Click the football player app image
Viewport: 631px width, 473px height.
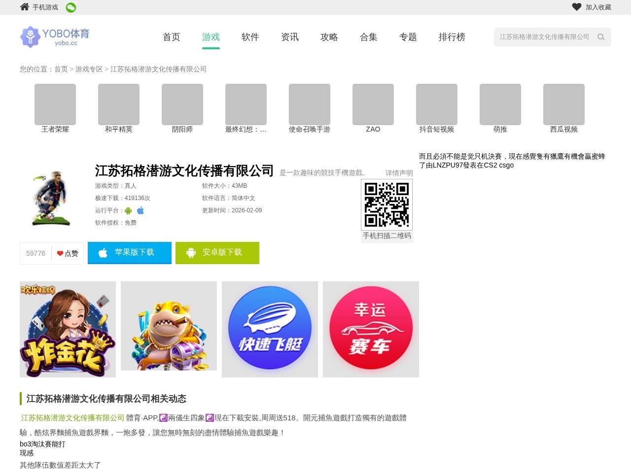pos(51,198)
